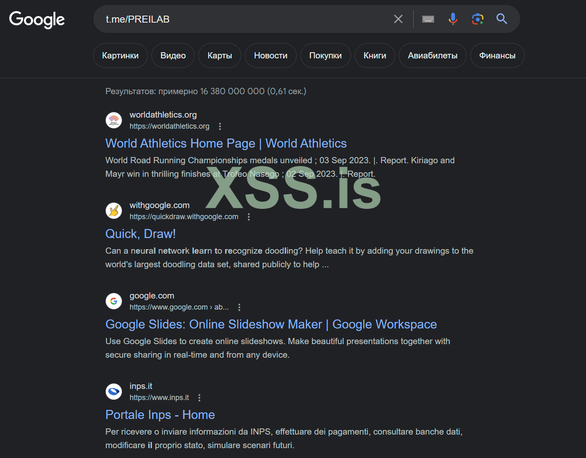Click the https://quickdraw.withgoogle.com URL
Screen dimensions: 586x458
184,217
